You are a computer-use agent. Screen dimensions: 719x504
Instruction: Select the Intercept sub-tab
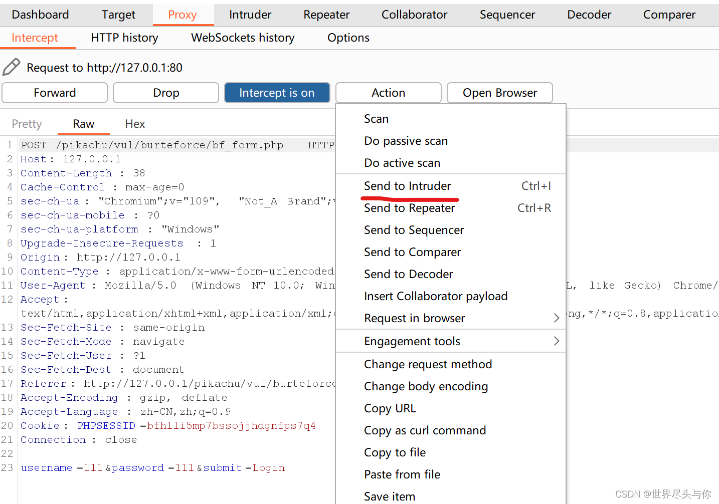click(35, 38)
